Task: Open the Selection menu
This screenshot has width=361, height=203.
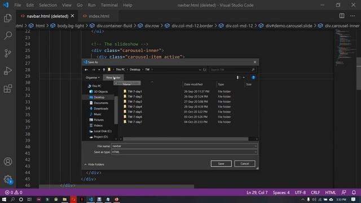Action: [47, 5]
